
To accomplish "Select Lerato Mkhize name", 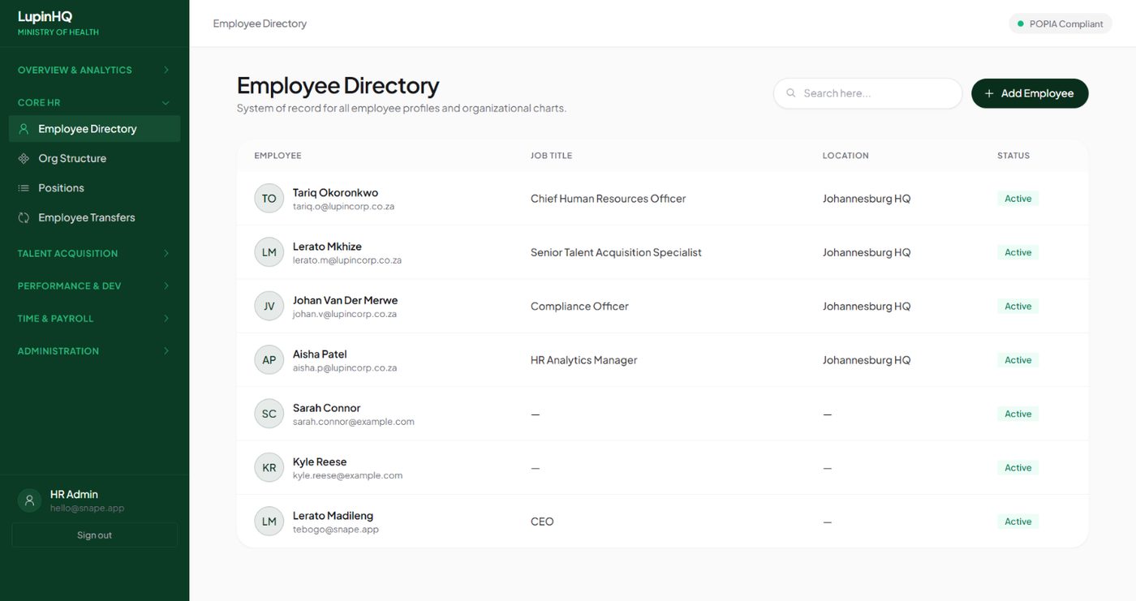I will [327, 247].
